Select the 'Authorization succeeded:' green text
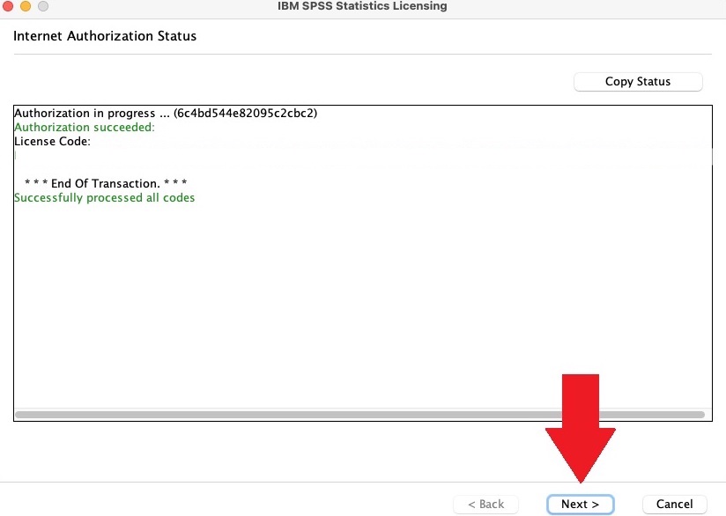 (x=85, y=128)
